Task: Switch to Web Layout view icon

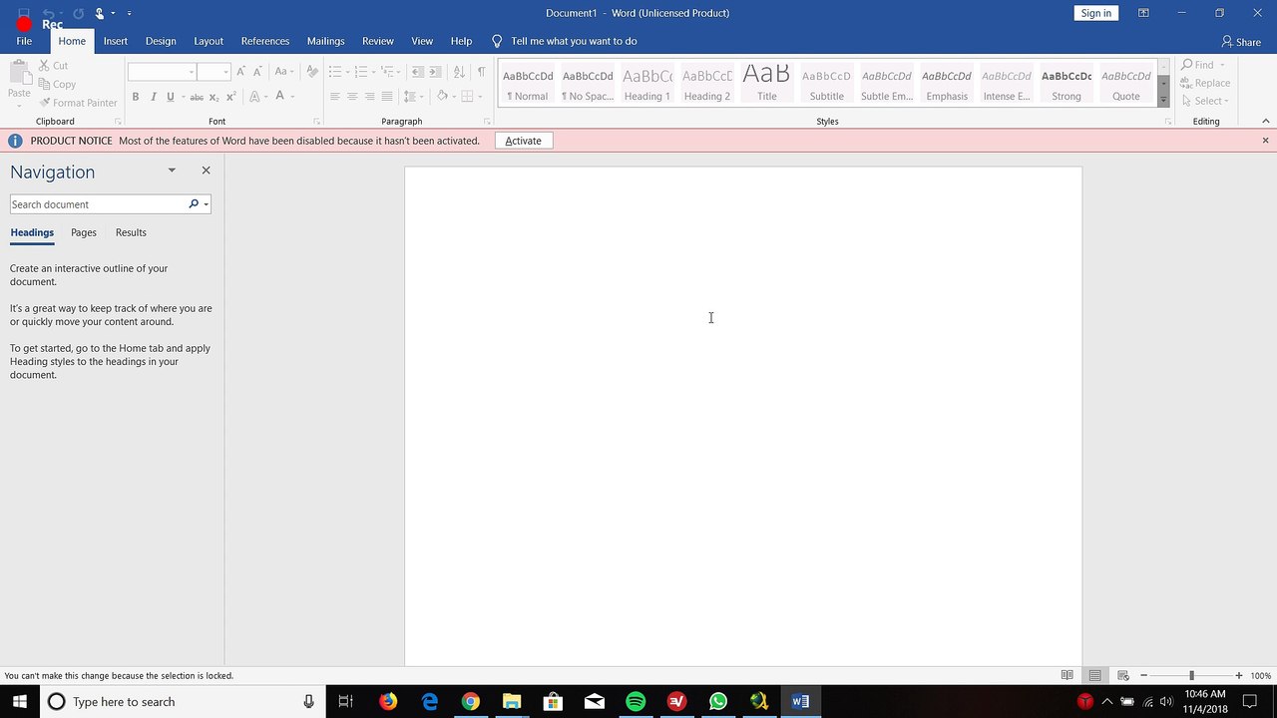Action: [1122, 675]
